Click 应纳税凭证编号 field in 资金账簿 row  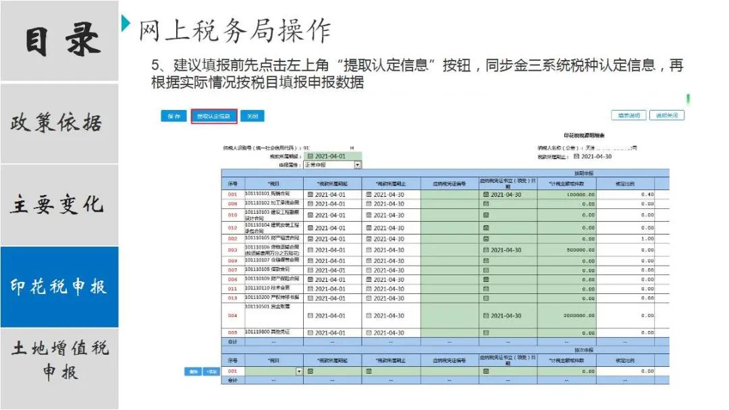pyautogui.click(x=450, y=316)
